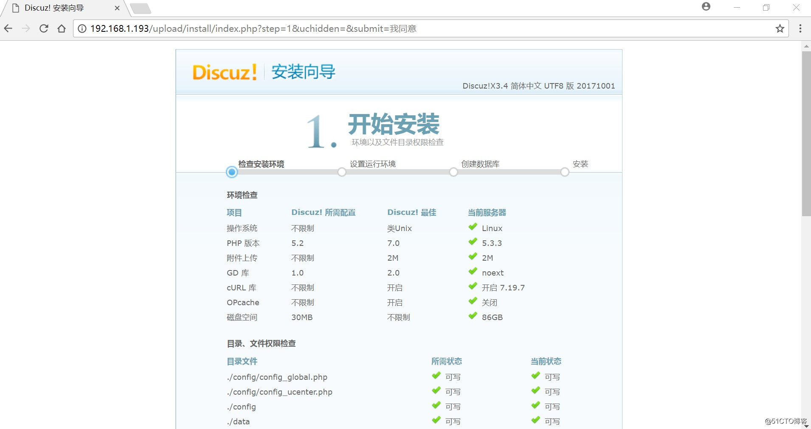Click the GD 库 row label

point(238,273)
